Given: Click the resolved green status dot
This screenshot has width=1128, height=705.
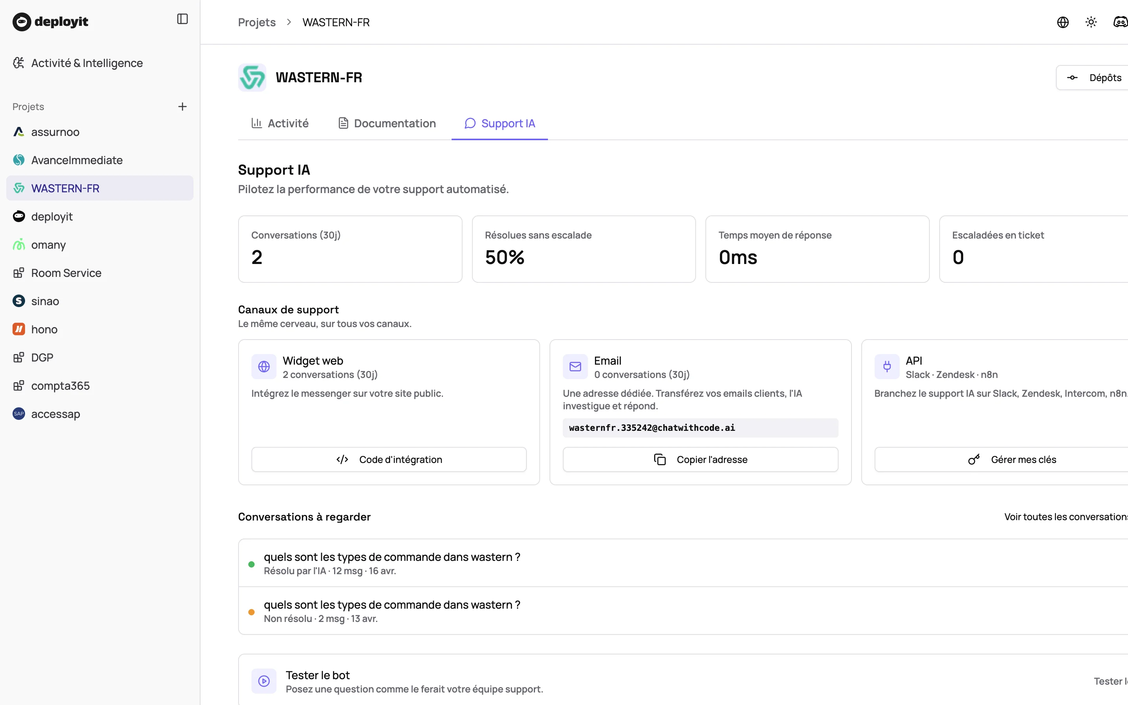Looking at the screenshot, I should tap(252, 564).
